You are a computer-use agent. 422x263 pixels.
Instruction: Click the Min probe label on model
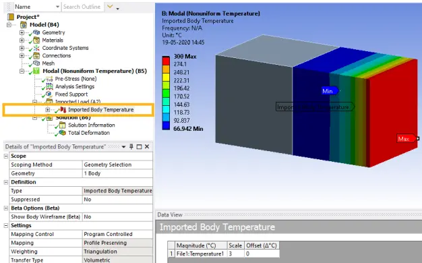330,91
